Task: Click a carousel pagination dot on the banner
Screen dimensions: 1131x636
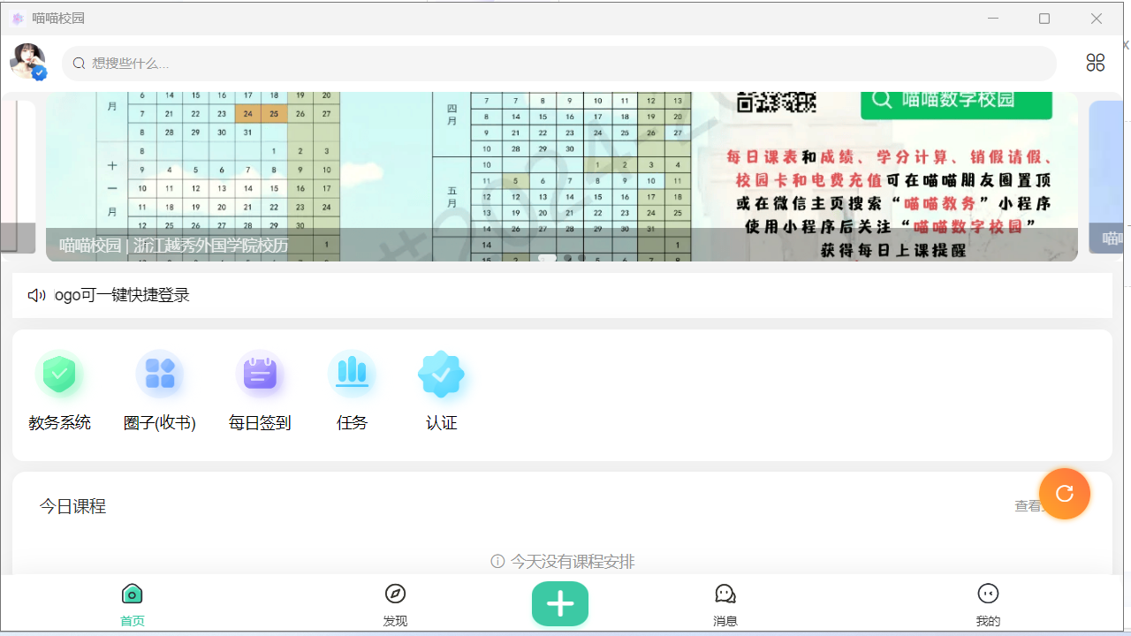Action: point(565,258)
